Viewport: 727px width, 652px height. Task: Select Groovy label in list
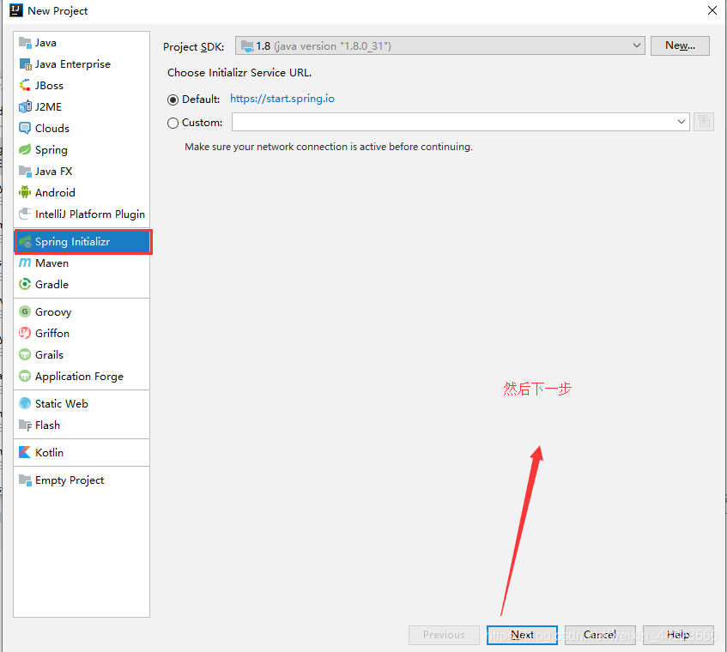pyautogui.click(x=53, y=312)
